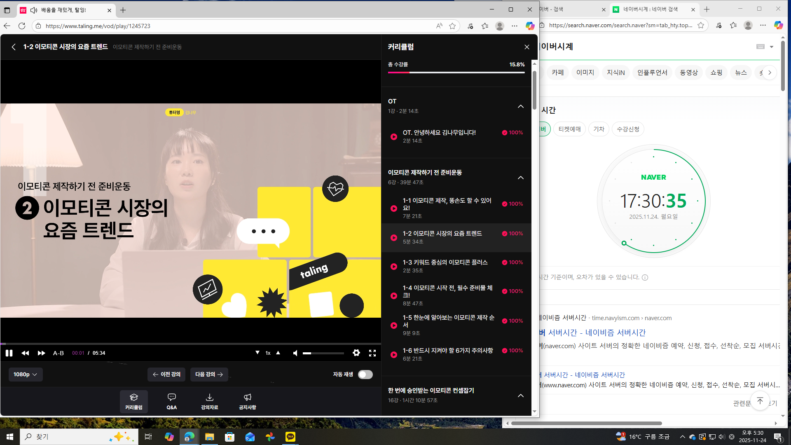Collapse the 한 번에 승인받는 이모티콘 컨셉잡기 section

521,396
